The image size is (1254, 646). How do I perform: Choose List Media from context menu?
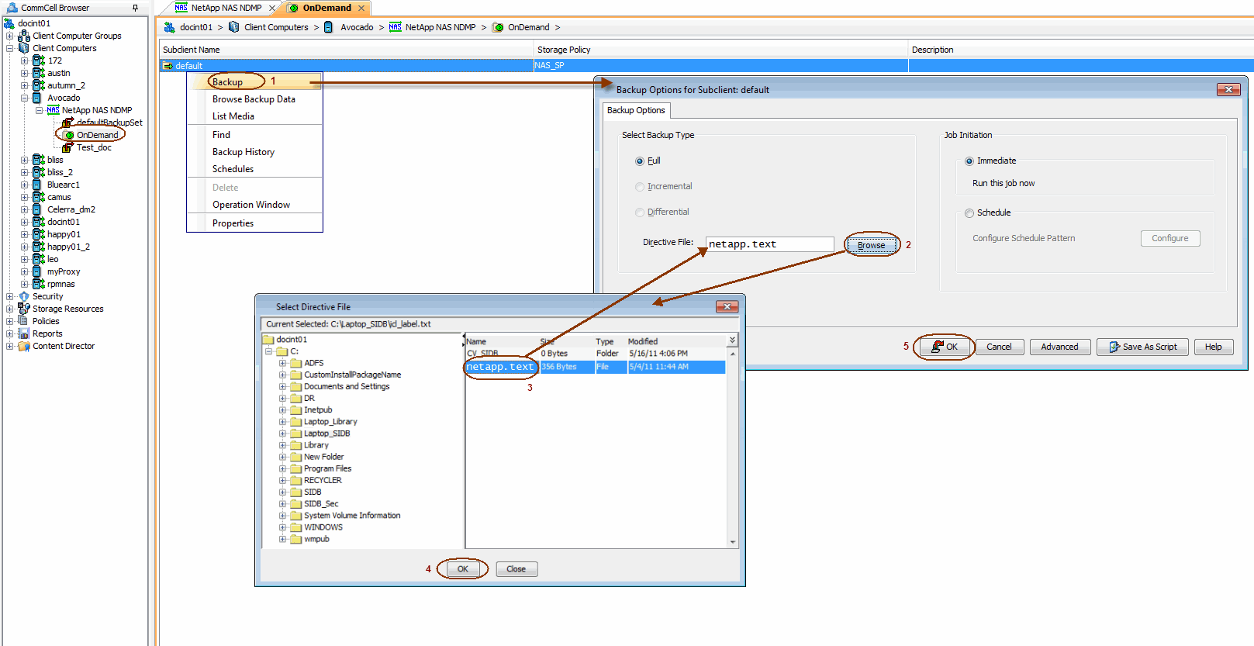tap(233, 116)
